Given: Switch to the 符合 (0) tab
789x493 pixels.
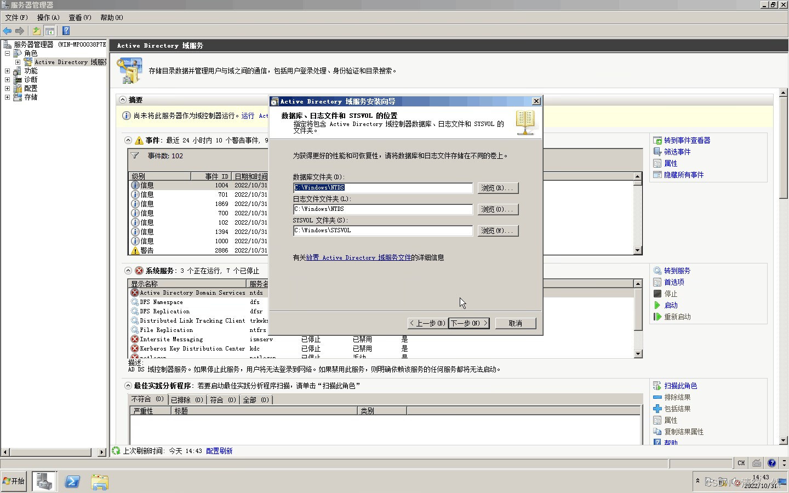Looking at the screenshot, I should point(223,400).
